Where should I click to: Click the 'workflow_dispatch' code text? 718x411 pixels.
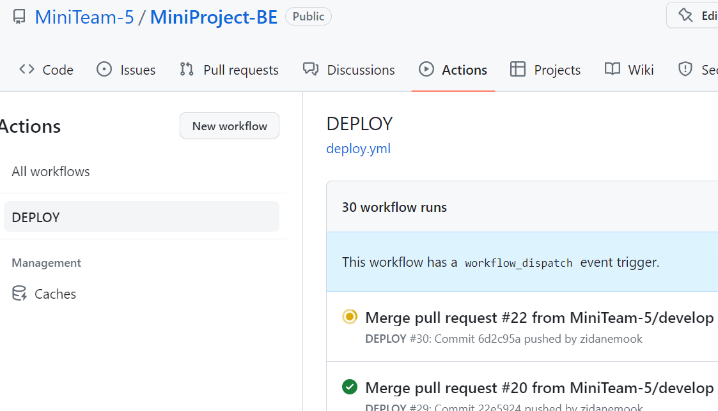519,263
